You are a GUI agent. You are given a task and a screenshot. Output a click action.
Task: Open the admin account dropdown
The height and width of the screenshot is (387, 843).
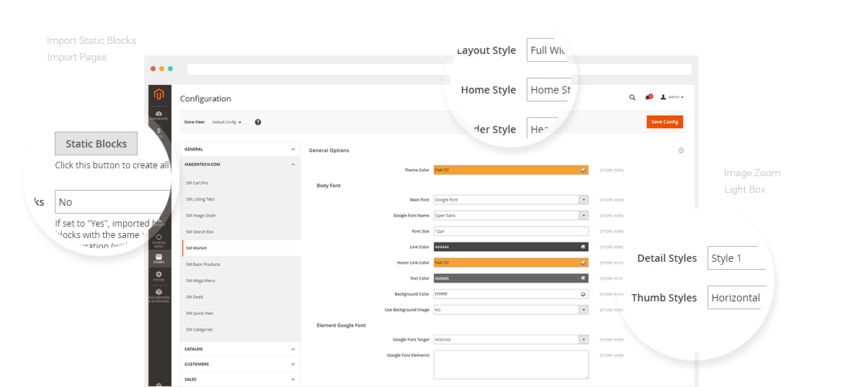(672, 97)
